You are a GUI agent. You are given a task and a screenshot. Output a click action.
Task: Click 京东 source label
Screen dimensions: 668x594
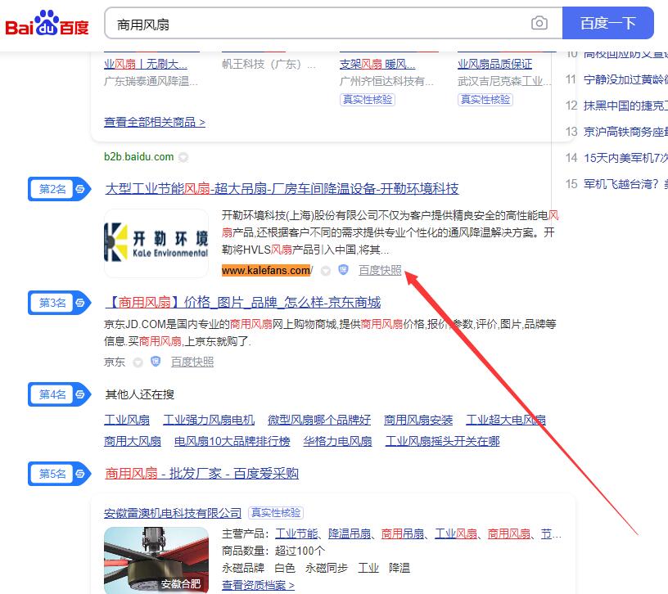coord(115,362)
